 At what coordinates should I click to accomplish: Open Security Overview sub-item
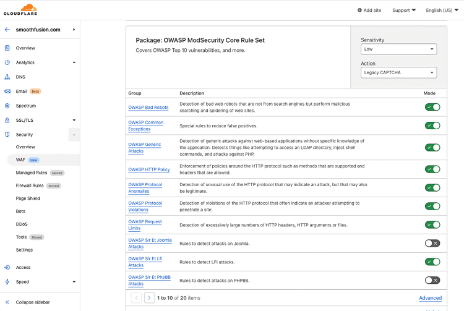coord(25,147)
